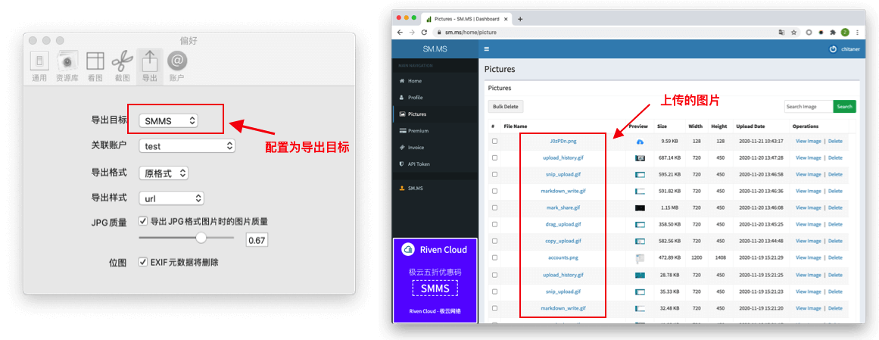The height and width of the screenshot is (340, 879).
Task: Click the SM.MS upload sidebar item
Action: [435, 189]
